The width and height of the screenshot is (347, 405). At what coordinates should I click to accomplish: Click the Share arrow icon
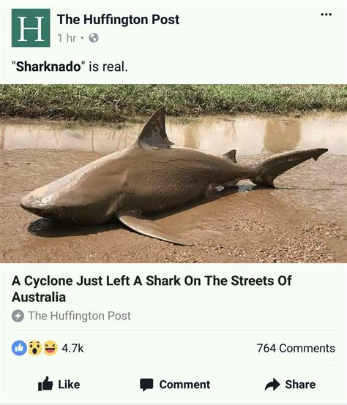pos(272,385)
